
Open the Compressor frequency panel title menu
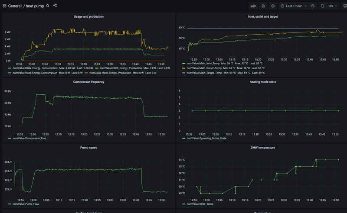88,82
